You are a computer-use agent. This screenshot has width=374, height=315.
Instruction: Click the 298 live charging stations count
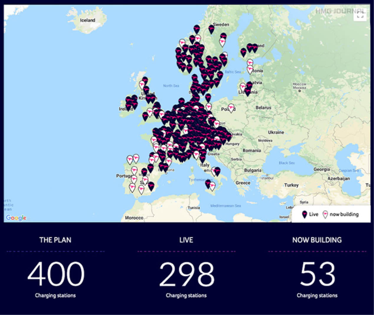(187, 274)
